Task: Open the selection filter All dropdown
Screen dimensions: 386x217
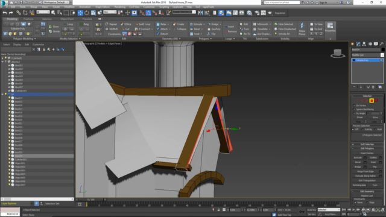Action: 43,12
